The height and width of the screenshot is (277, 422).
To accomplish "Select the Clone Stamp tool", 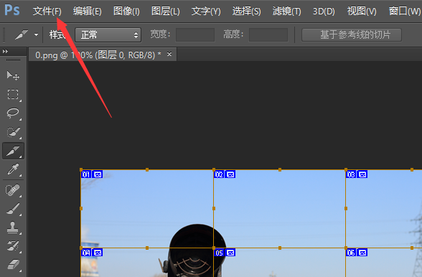I will 13,227.
